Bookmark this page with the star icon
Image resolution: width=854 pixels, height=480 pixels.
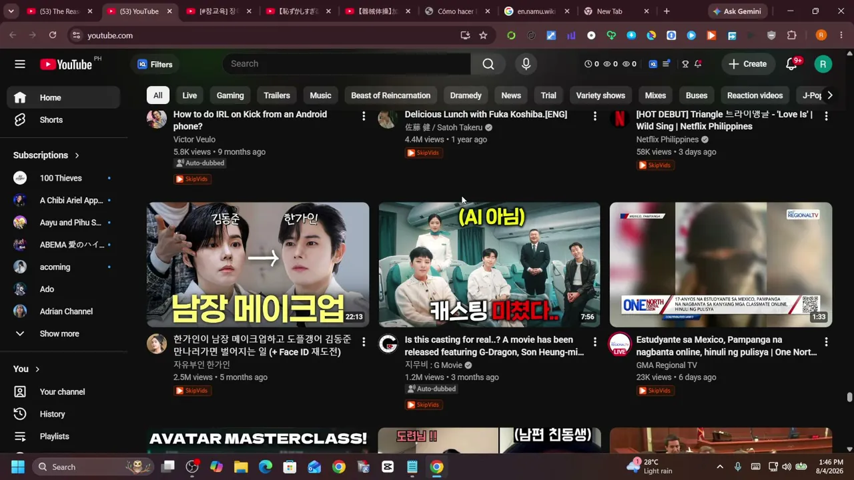pyautogui.click(x=483, y=35)
